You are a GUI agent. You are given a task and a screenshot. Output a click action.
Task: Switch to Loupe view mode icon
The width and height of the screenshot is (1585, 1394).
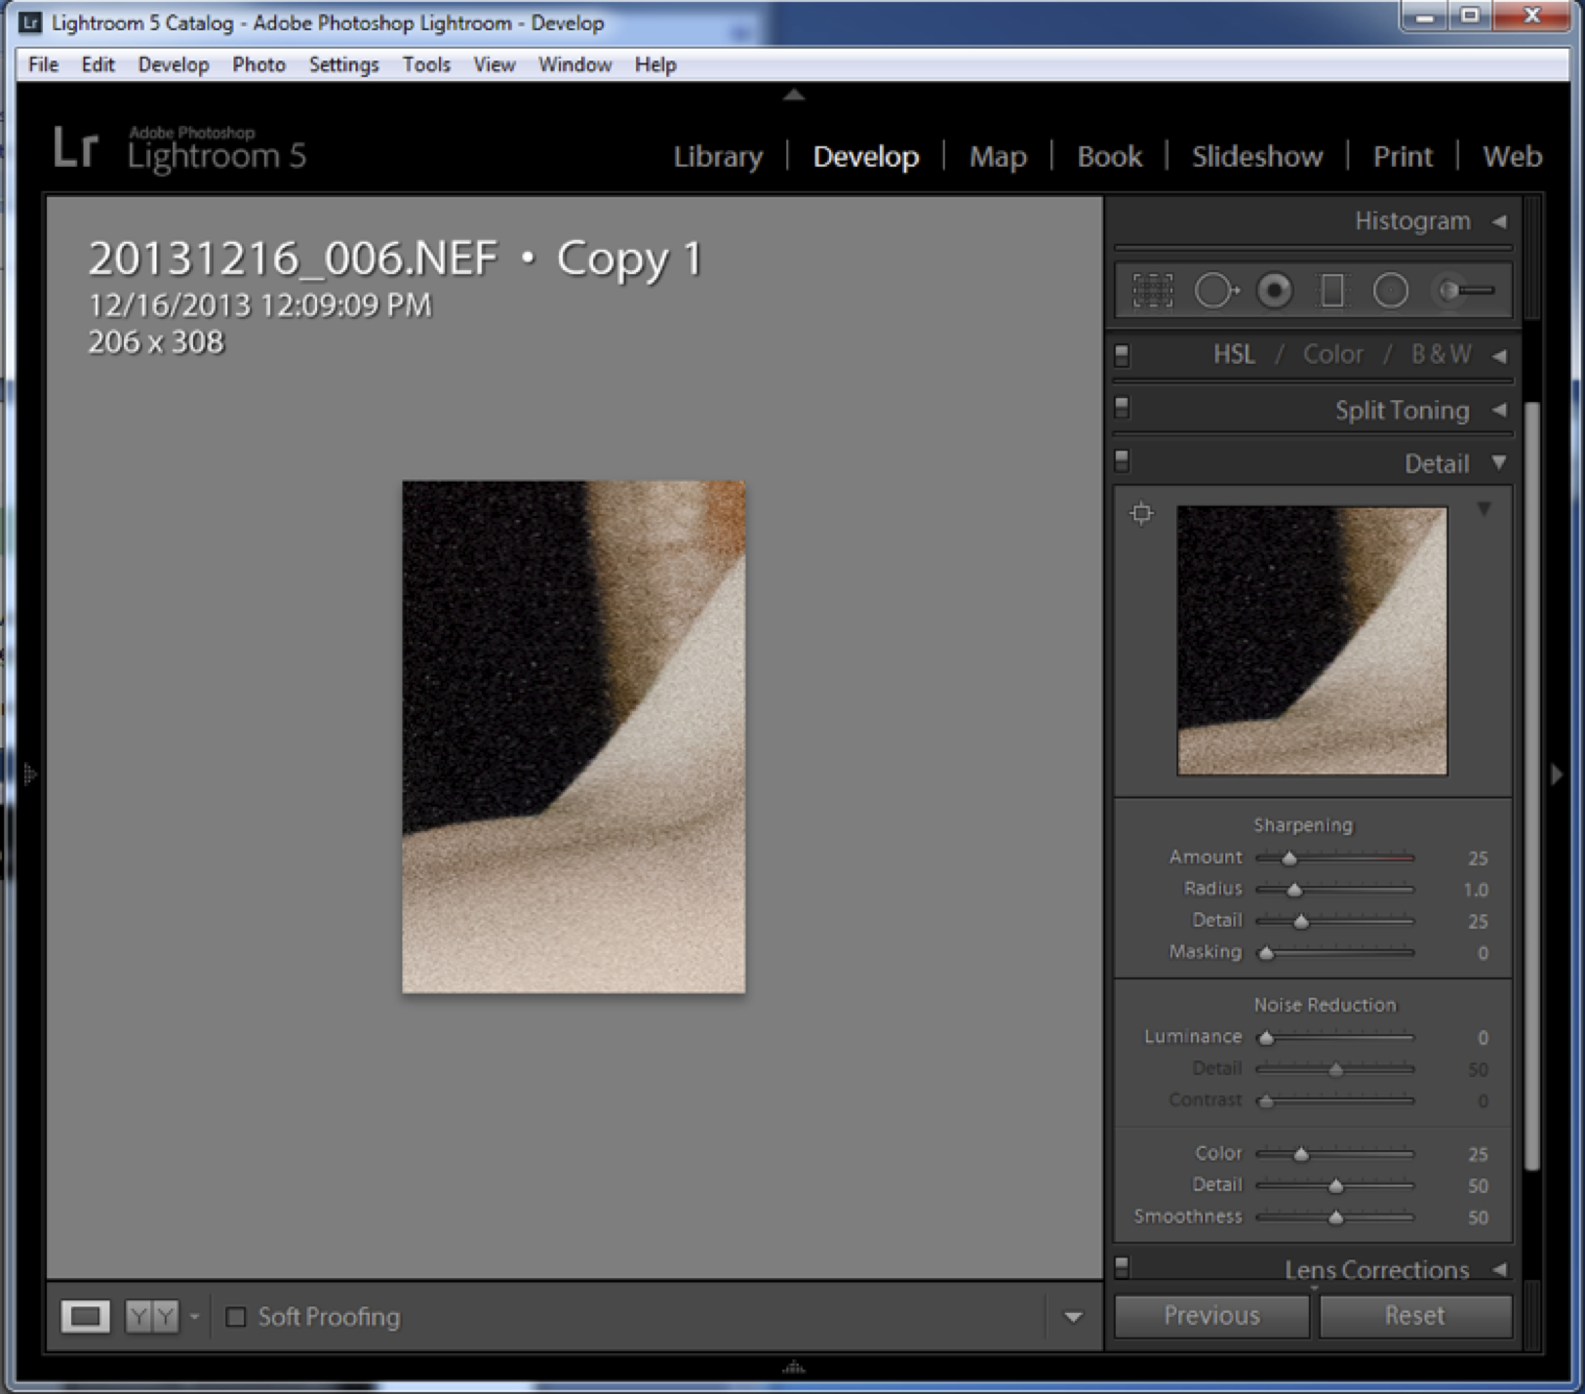(85, 1317)
